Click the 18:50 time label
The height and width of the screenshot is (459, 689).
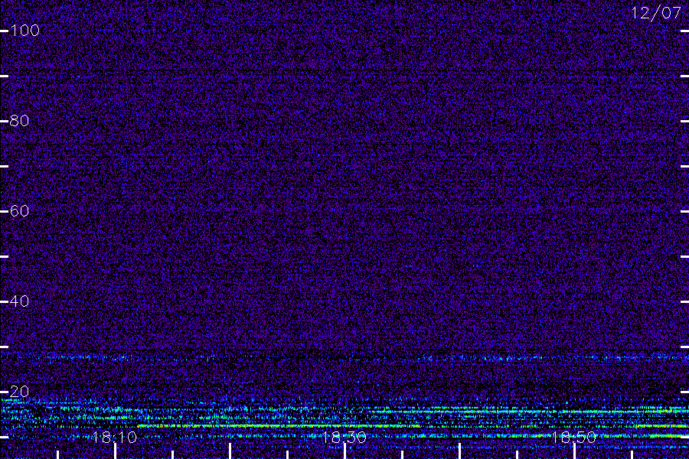pyautogui.click(x=574, y=437)
